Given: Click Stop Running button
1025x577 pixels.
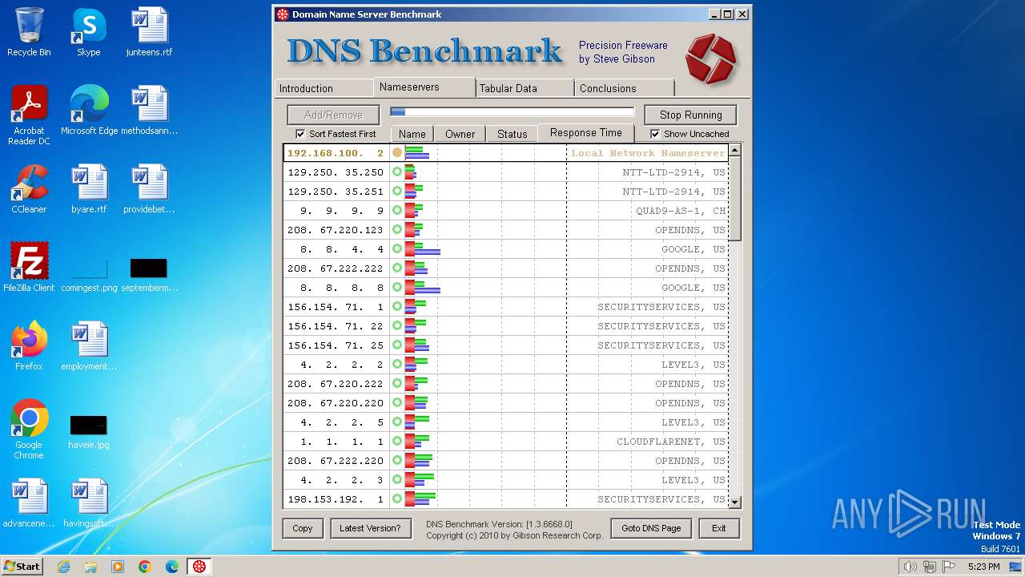Looking at the screenshot, I should coord(691,115).
